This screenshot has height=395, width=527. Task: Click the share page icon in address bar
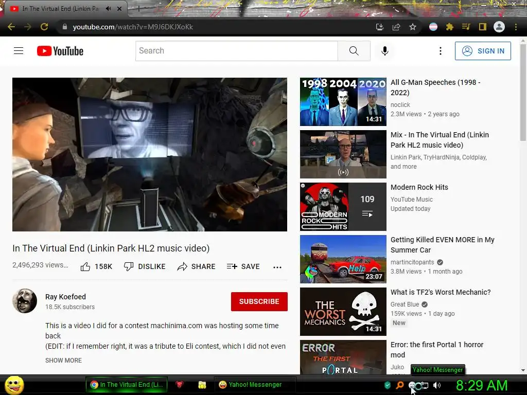point(396,27)
